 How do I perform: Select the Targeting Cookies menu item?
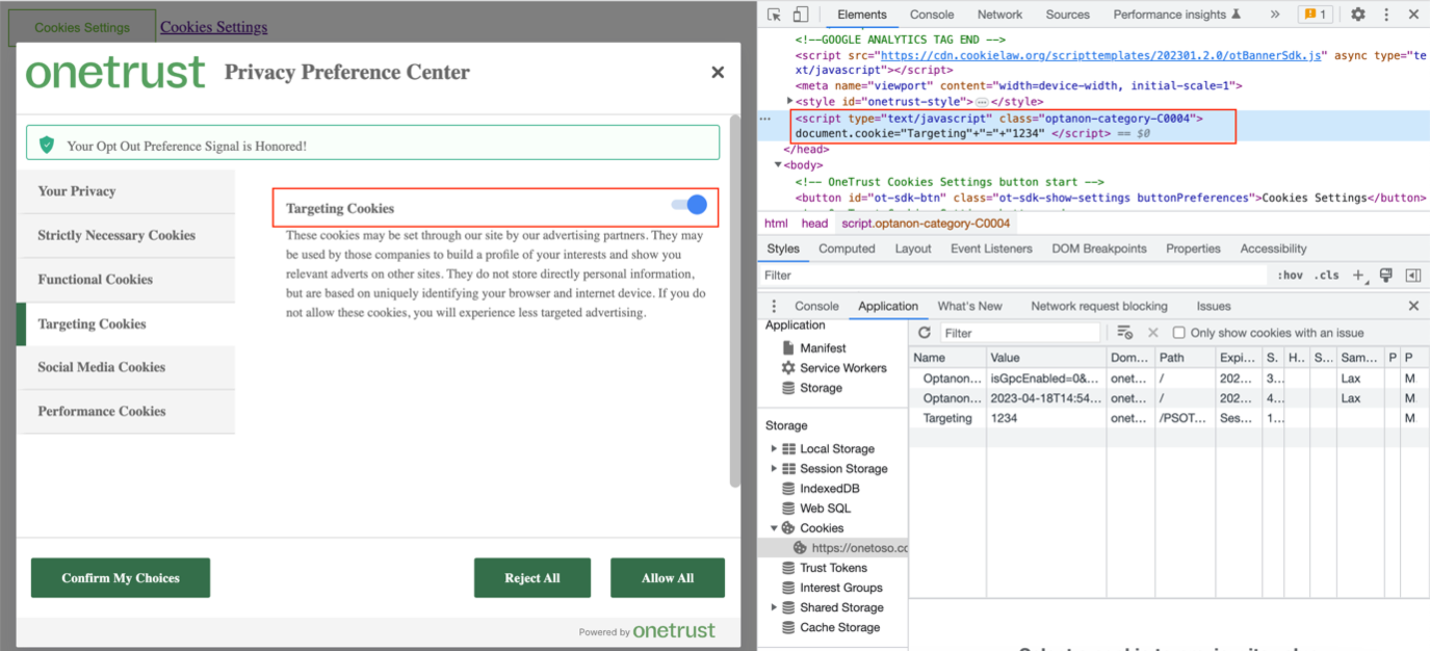click(x=91, y=323)
